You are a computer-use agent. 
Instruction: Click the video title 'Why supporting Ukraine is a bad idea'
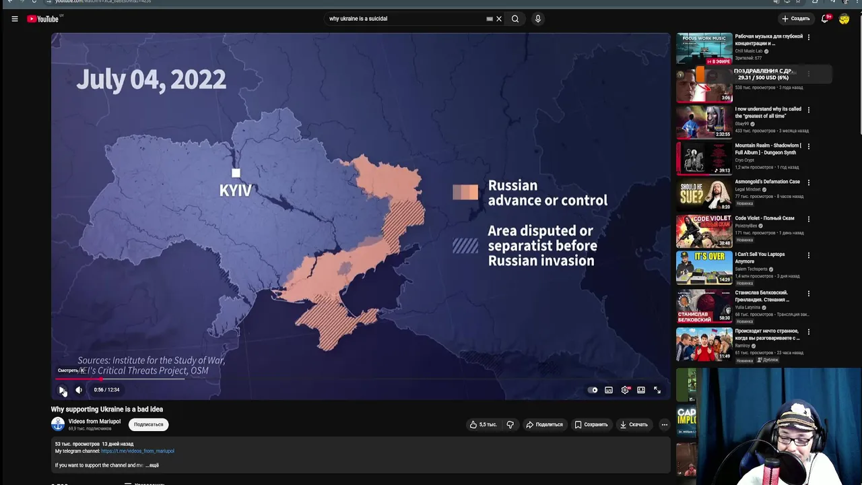[x=107, y=410]
